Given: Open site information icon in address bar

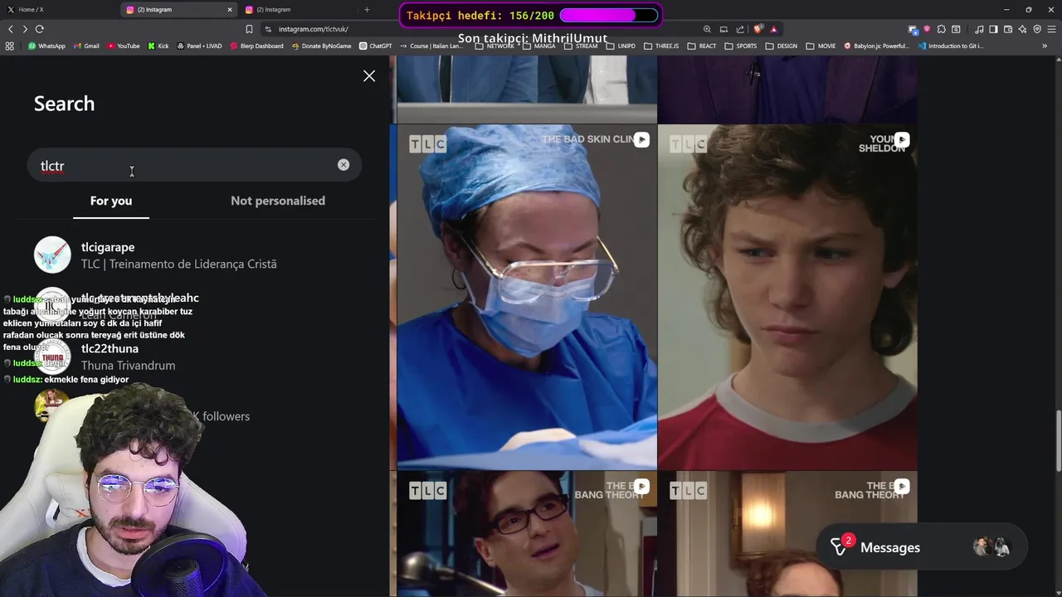Looking at the screenshot, I should (x=269, y=29).
